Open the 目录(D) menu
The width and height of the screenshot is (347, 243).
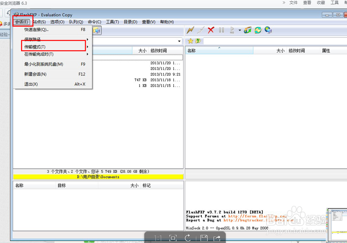click(130, 22)
